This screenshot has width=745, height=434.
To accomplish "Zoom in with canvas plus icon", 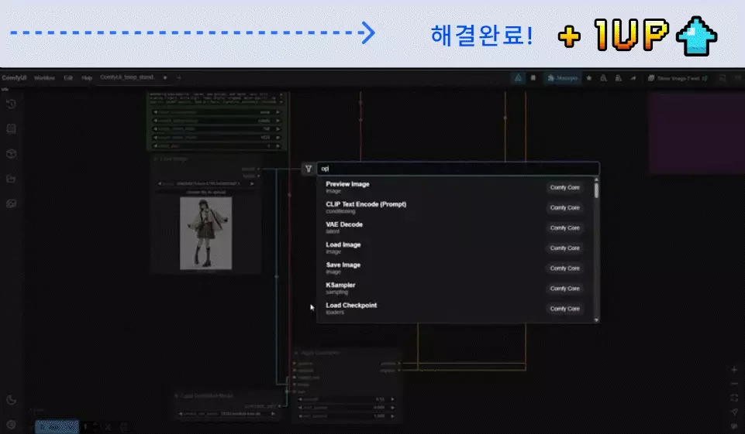I will (734, 370).
